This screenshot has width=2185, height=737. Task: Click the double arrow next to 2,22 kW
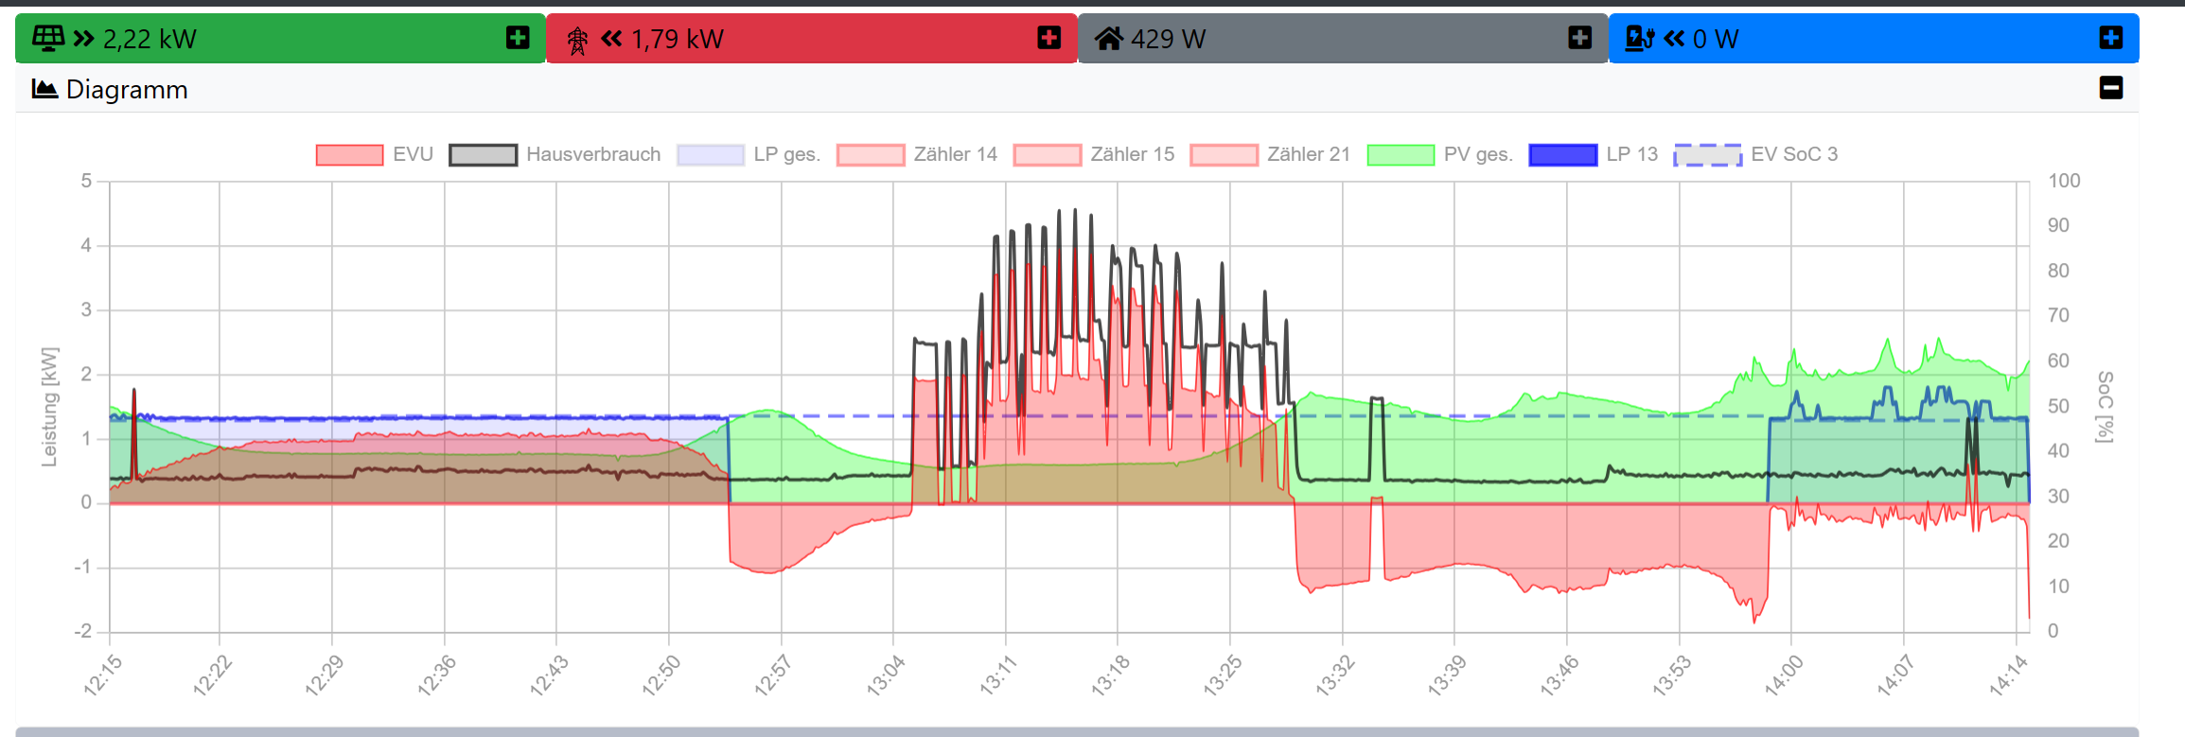[x=84, y=39]
